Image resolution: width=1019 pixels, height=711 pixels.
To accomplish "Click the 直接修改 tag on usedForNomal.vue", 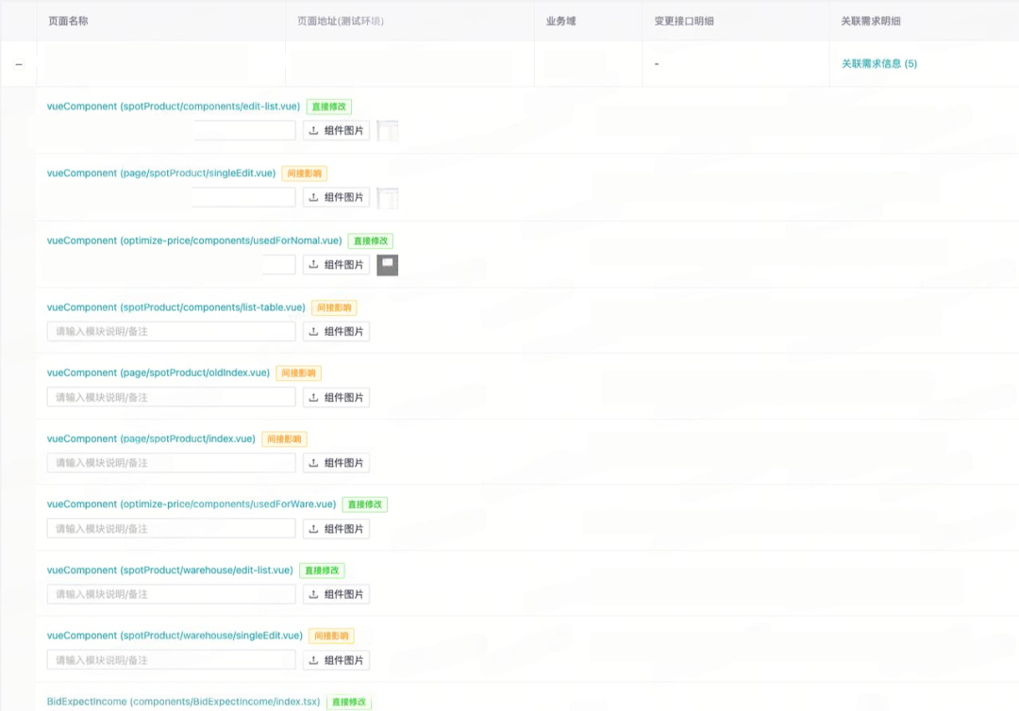I will 371,240.
